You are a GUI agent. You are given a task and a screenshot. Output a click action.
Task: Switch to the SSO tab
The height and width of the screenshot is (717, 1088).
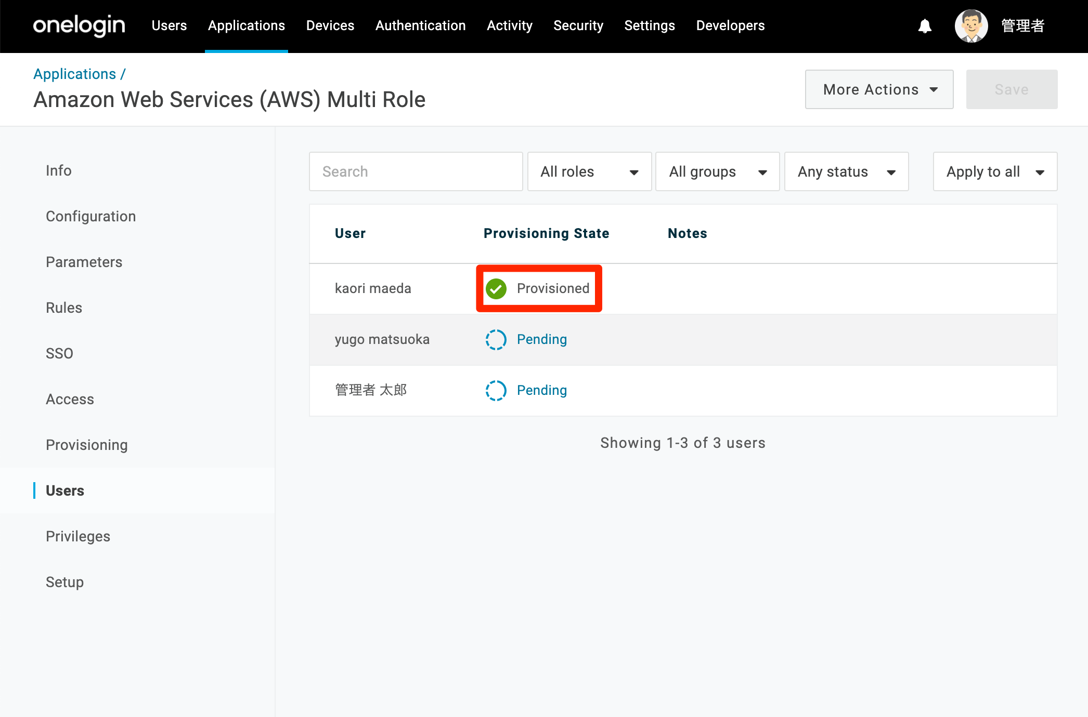coord(59,353)
